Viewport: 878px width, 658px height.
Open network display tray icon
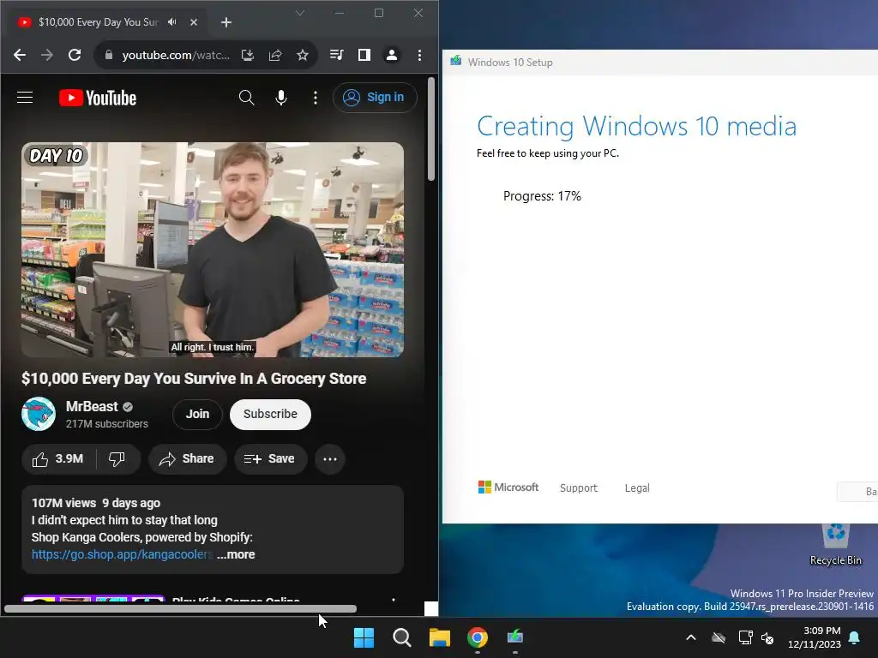click(x=745, y=637)
